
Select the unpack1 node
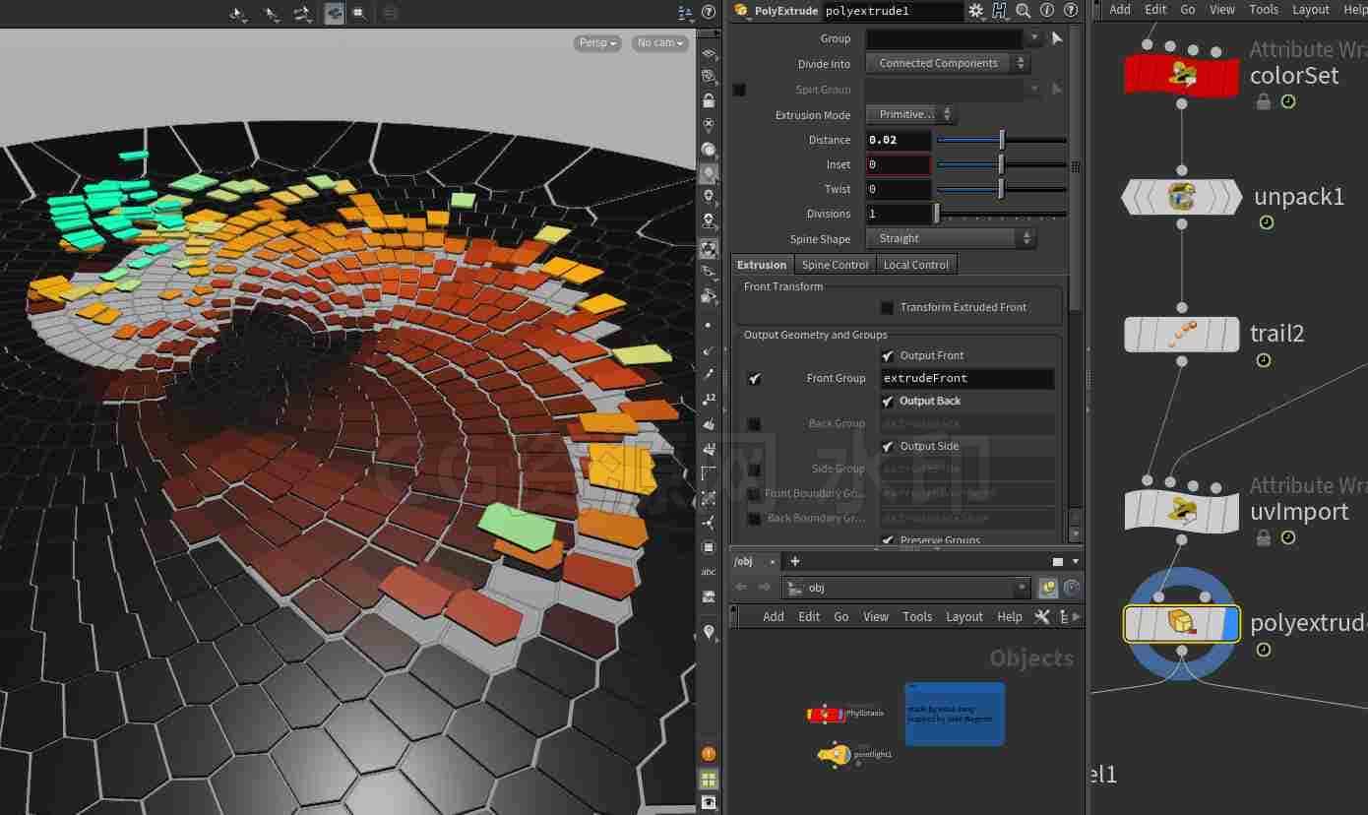coord(1181,197)
